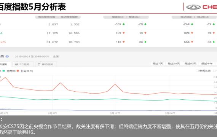Select the 最近30天 range button

pos(174,64)
